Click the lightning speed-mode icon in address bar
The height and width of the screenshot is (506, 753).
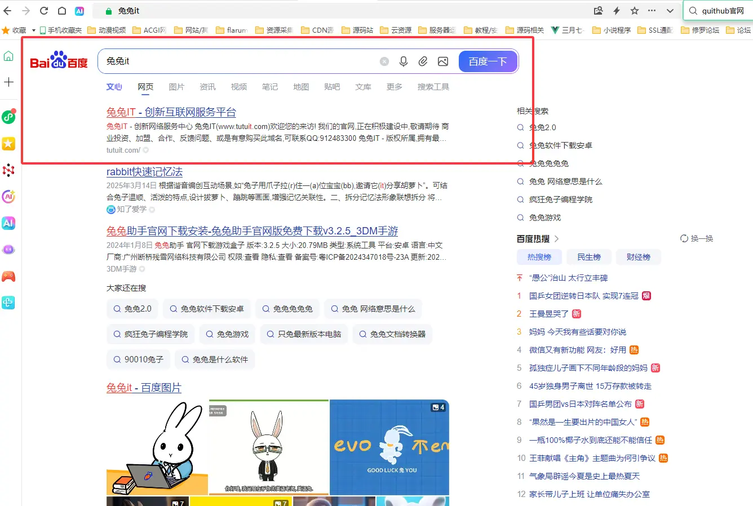pos(617,11)
